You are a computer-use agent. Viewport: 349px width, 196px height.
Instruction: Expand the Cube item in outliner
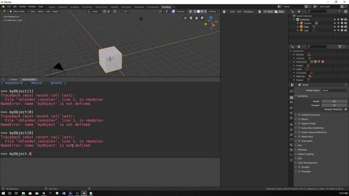(298, 27)
